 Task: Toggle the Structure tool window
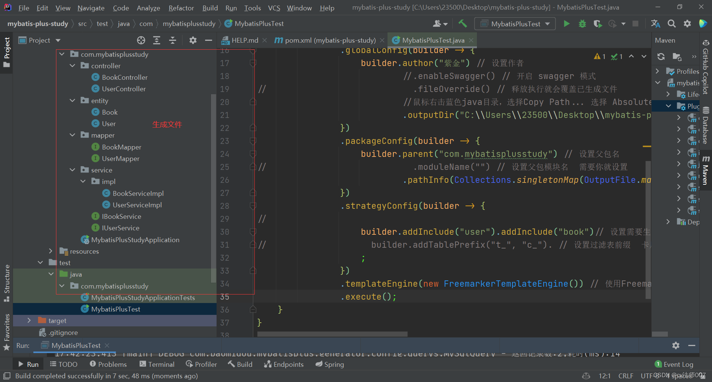tap(7, 283)
